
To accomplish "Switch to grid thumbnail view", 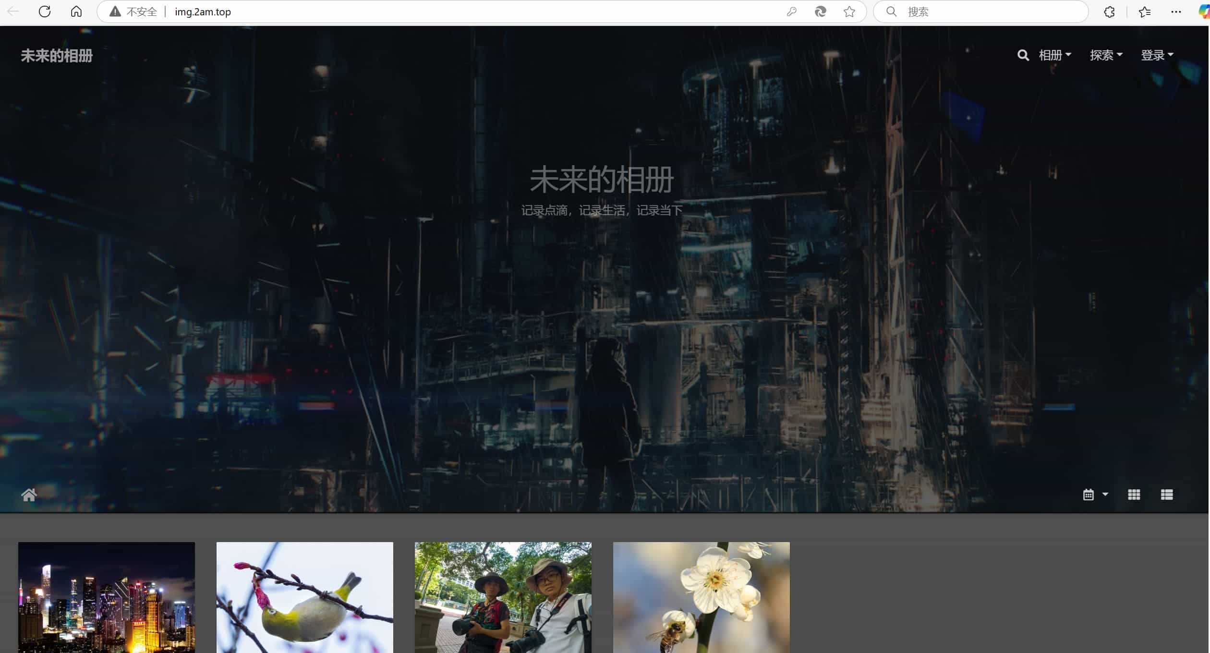I will click(x=1134, y=495).
